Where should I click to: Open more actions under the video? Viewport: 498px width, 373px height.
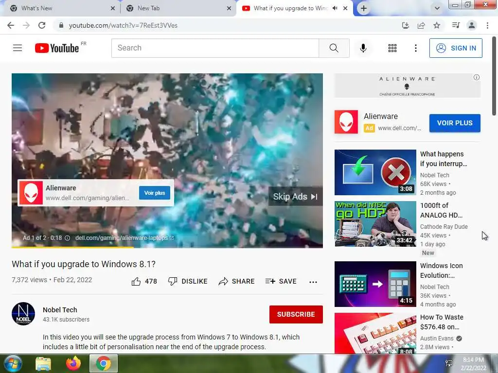click(x=313, y=282)
